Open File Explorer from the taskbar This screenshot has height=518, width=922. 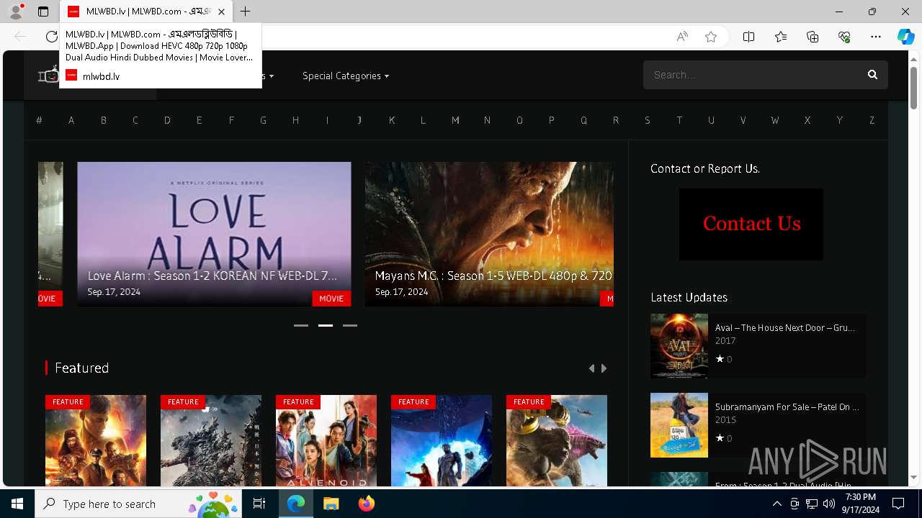(x=331, y=504)
